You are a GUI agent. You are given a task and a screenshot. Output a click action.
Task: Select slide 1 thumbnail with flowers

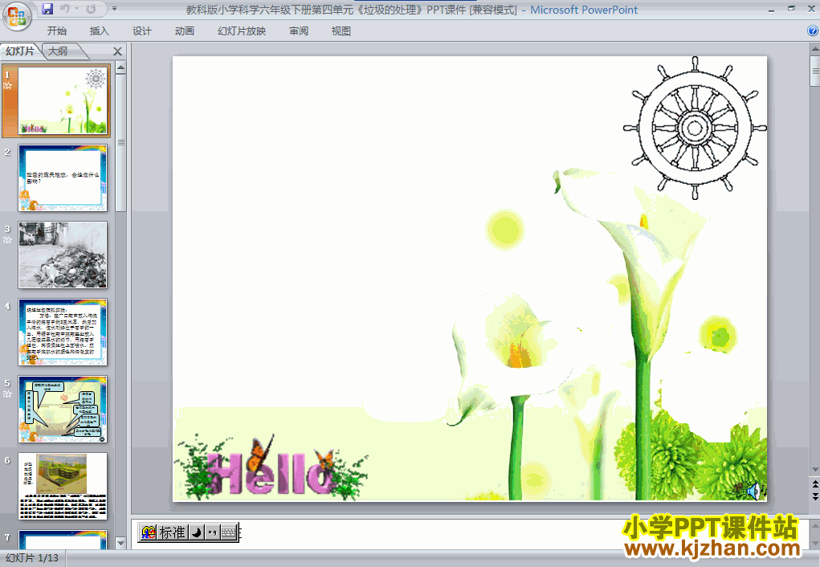[63, 100]
